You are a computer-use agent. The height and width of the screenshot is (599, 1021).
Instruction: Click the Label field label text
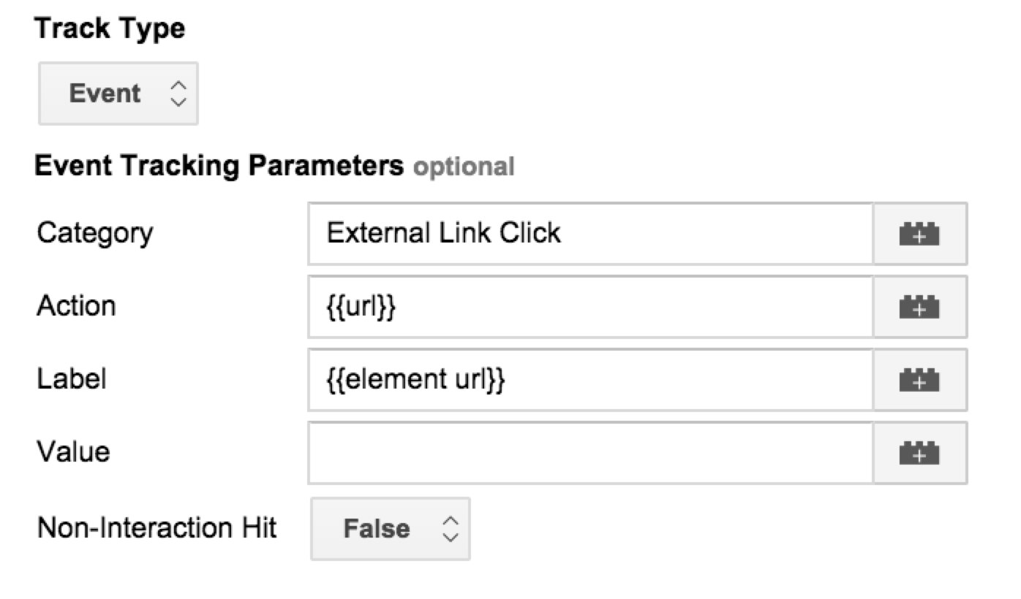72,378
